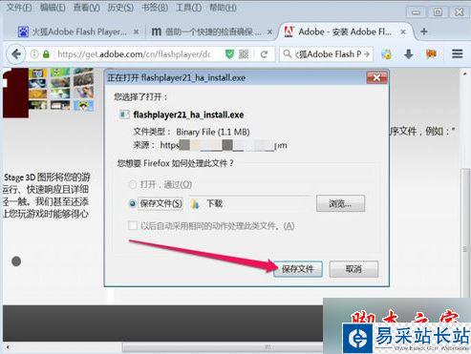Click the orange toolbar extension icon
This screenshot has width=471, height=354.
click(x=431, y=53)
